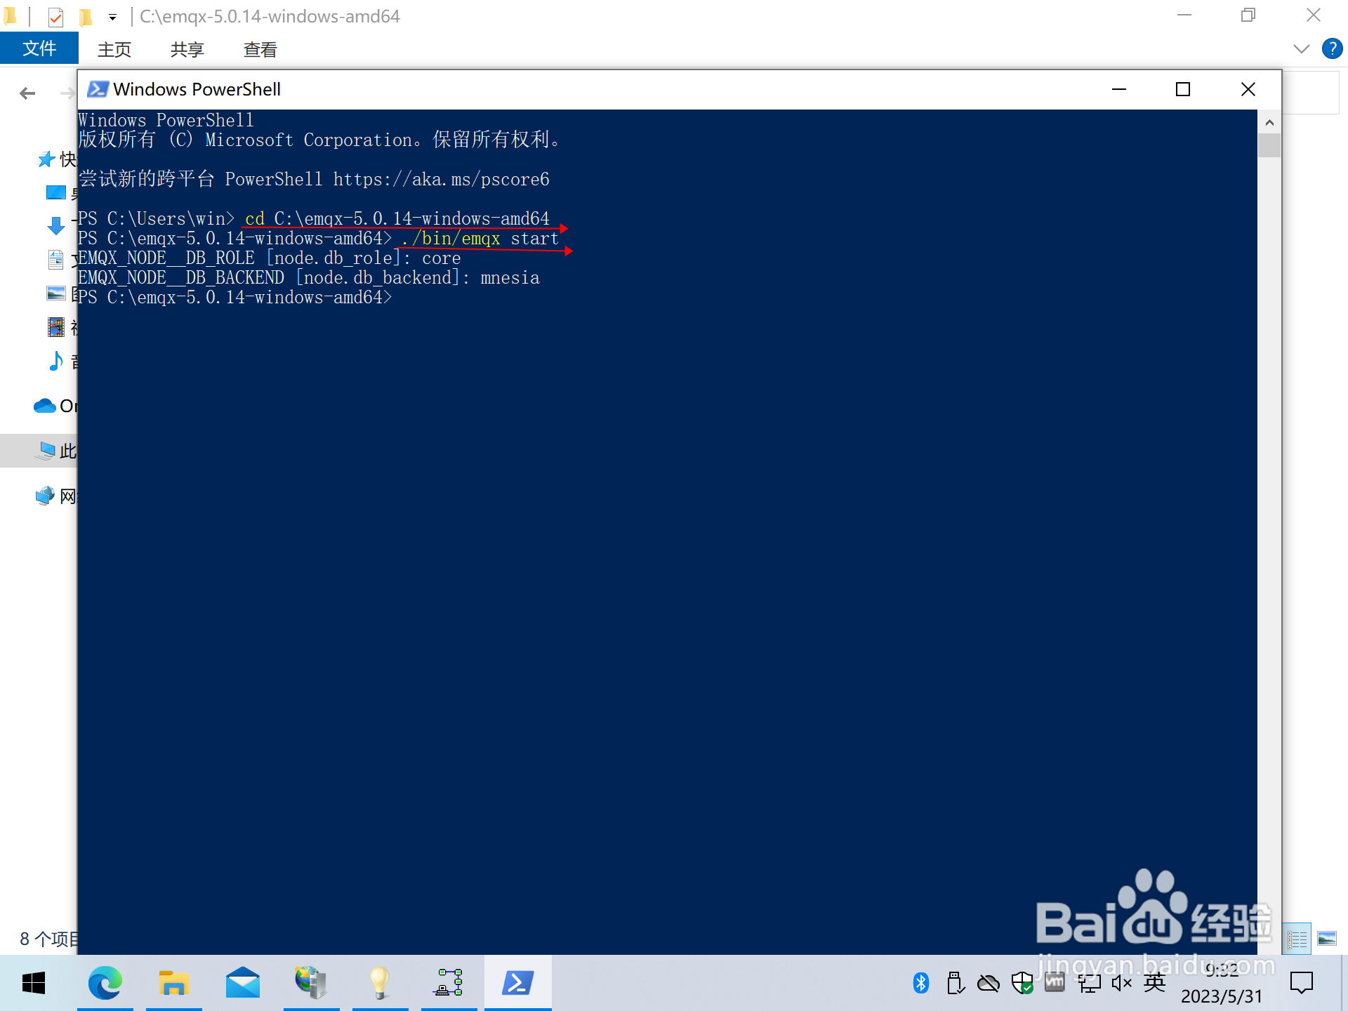The width and height of the screenshot is (1348, 1011).
Task: Open the Windows Start menu
Action: click(x=34, y=983)
